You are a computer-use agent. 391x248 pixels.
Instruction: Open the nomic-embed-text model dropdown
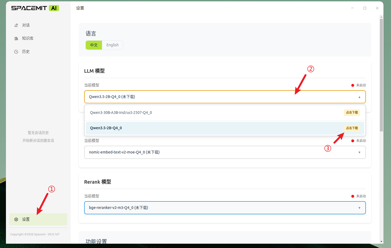pos(225,152)
